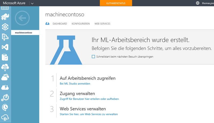Open the Scheduler clock icon
This screenshot has height=123, width=214.
(5, 108)
